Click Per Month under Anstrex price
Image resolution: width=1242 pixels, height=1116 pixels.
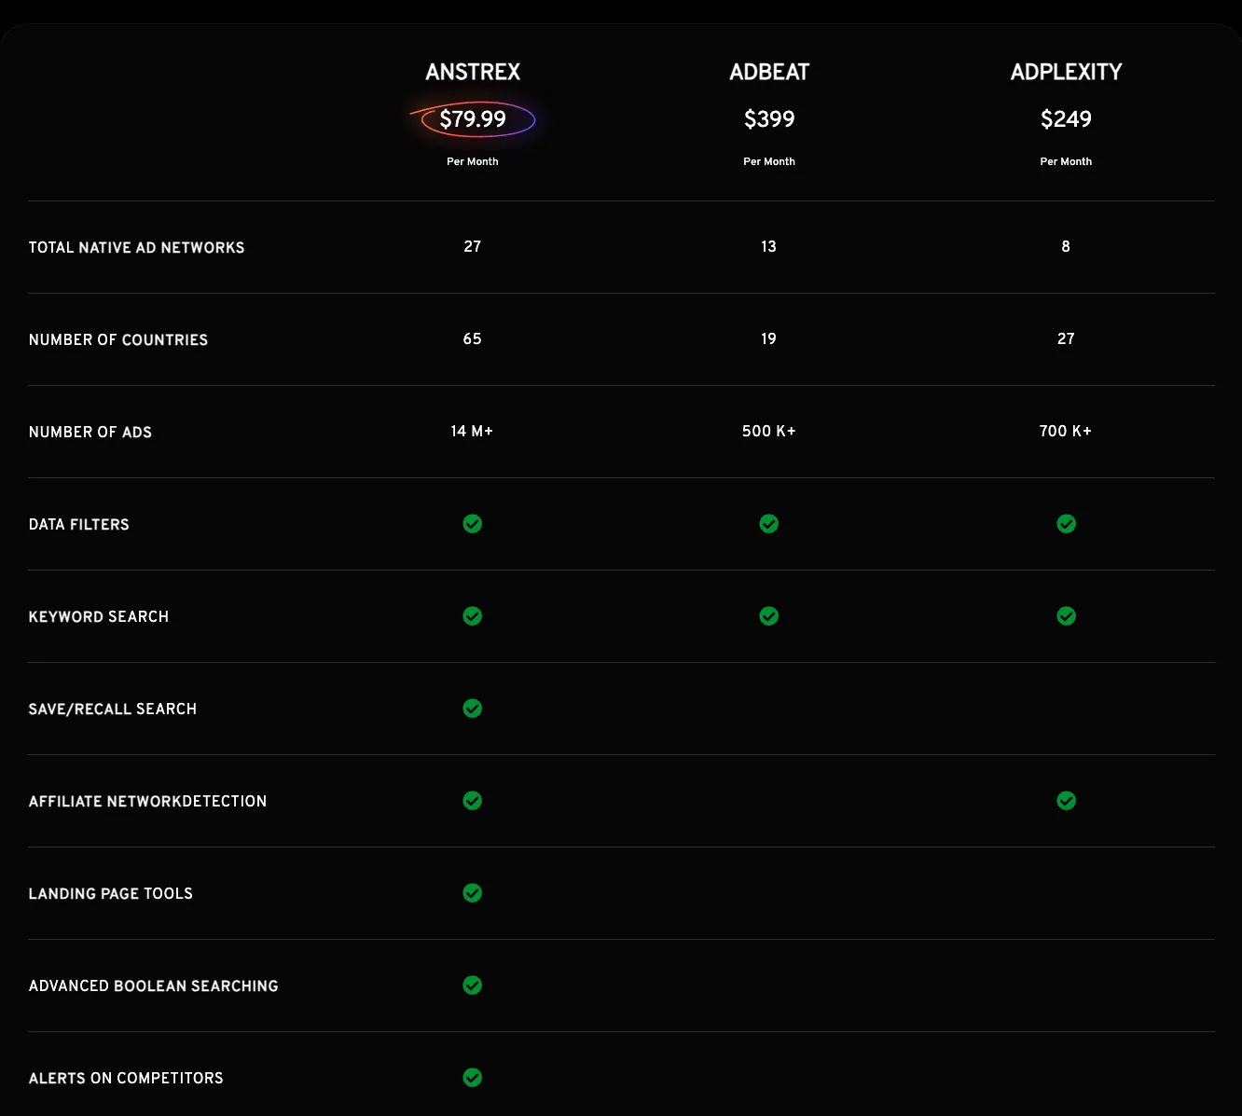pos(473,161)
